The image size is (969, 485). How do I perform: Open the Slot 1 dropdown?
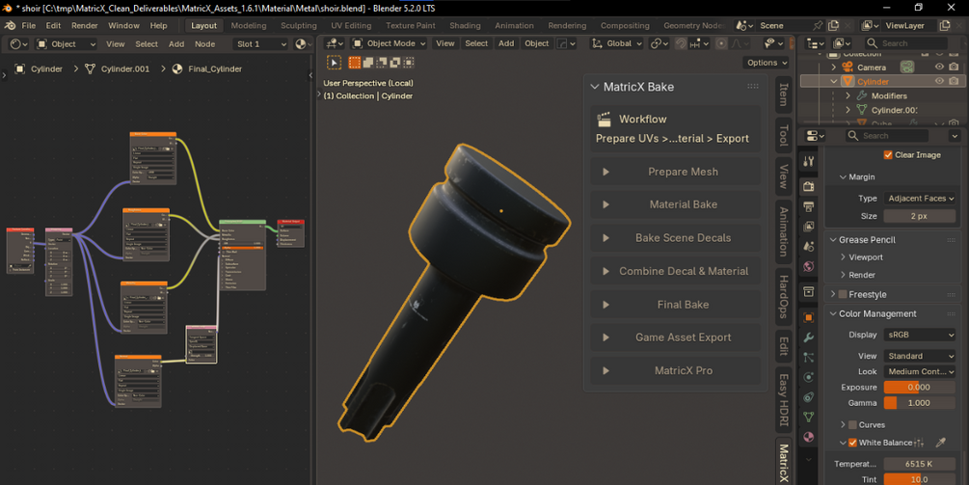[x=259, y=43]
